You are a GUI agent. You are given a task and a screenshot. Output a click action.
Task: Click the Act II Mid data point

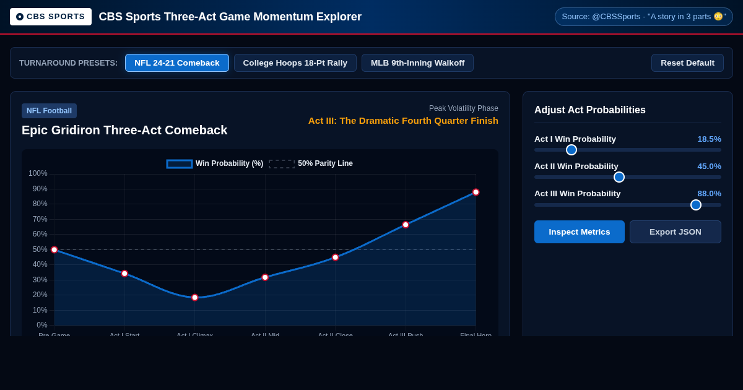tap(265, 277)
